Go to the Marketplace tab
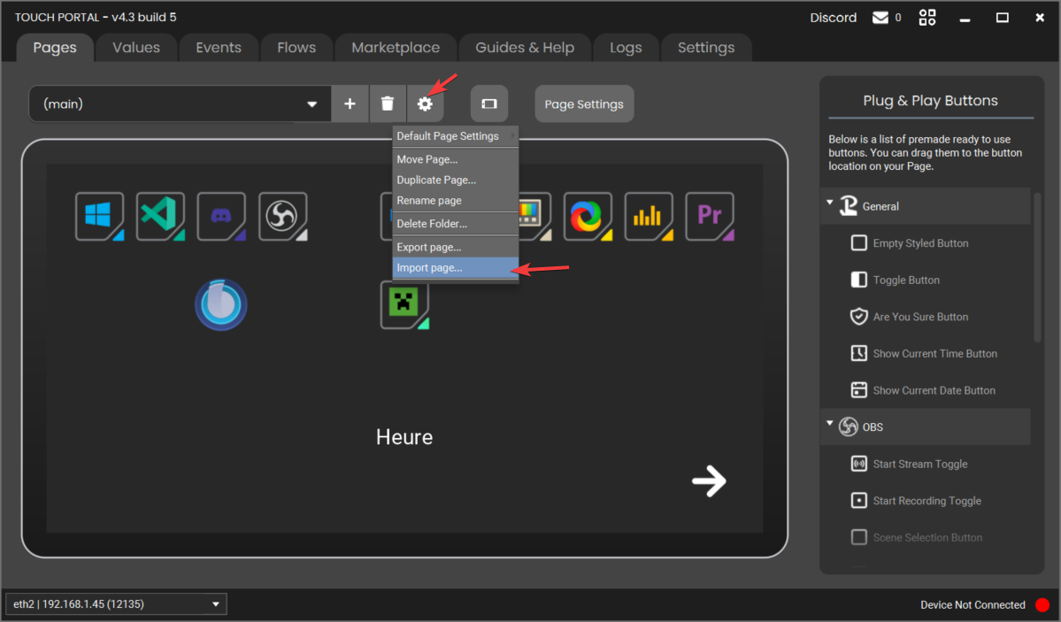Screen dimensions: 1061x622 [396, 48]
